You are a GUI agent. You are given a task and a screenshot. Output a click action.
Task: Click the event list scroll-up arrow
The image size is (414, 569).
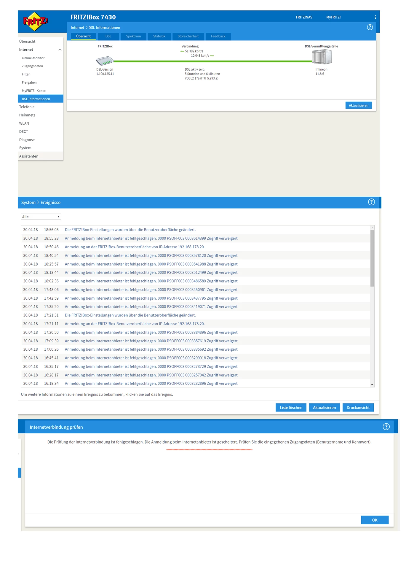(372, 228)
